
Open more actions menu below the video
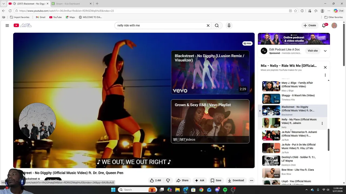(x=251, y=181)
